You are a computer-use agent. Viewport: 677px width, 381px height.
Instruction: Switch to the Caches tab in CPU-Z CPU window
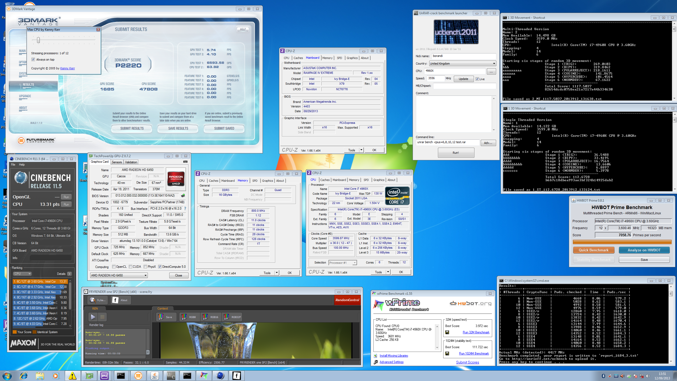325,180
